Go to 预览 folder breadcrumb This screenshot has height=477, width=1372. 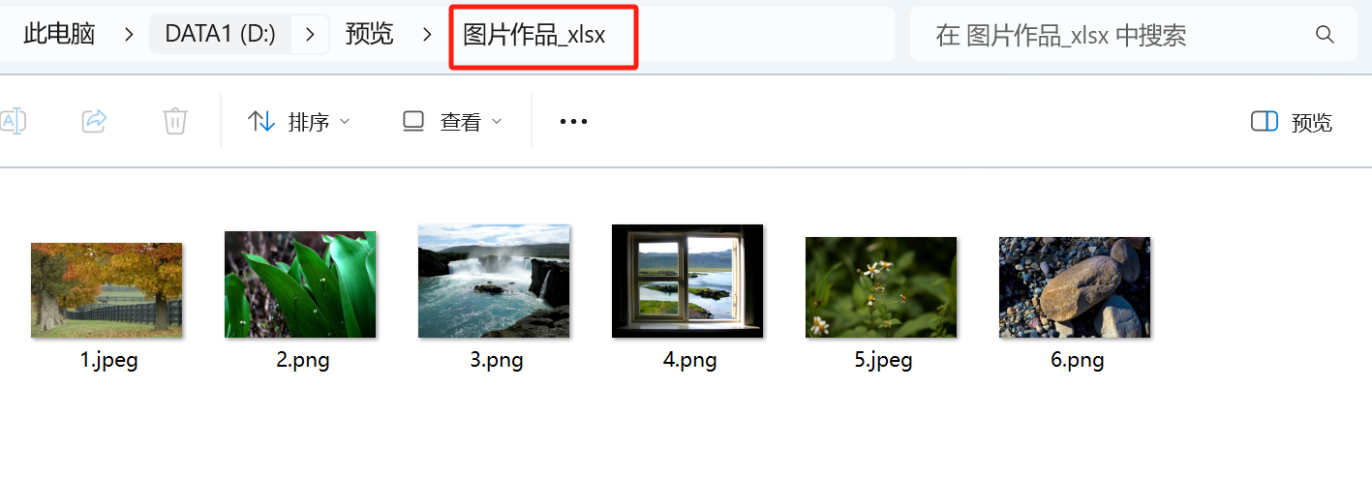(370, 35)
